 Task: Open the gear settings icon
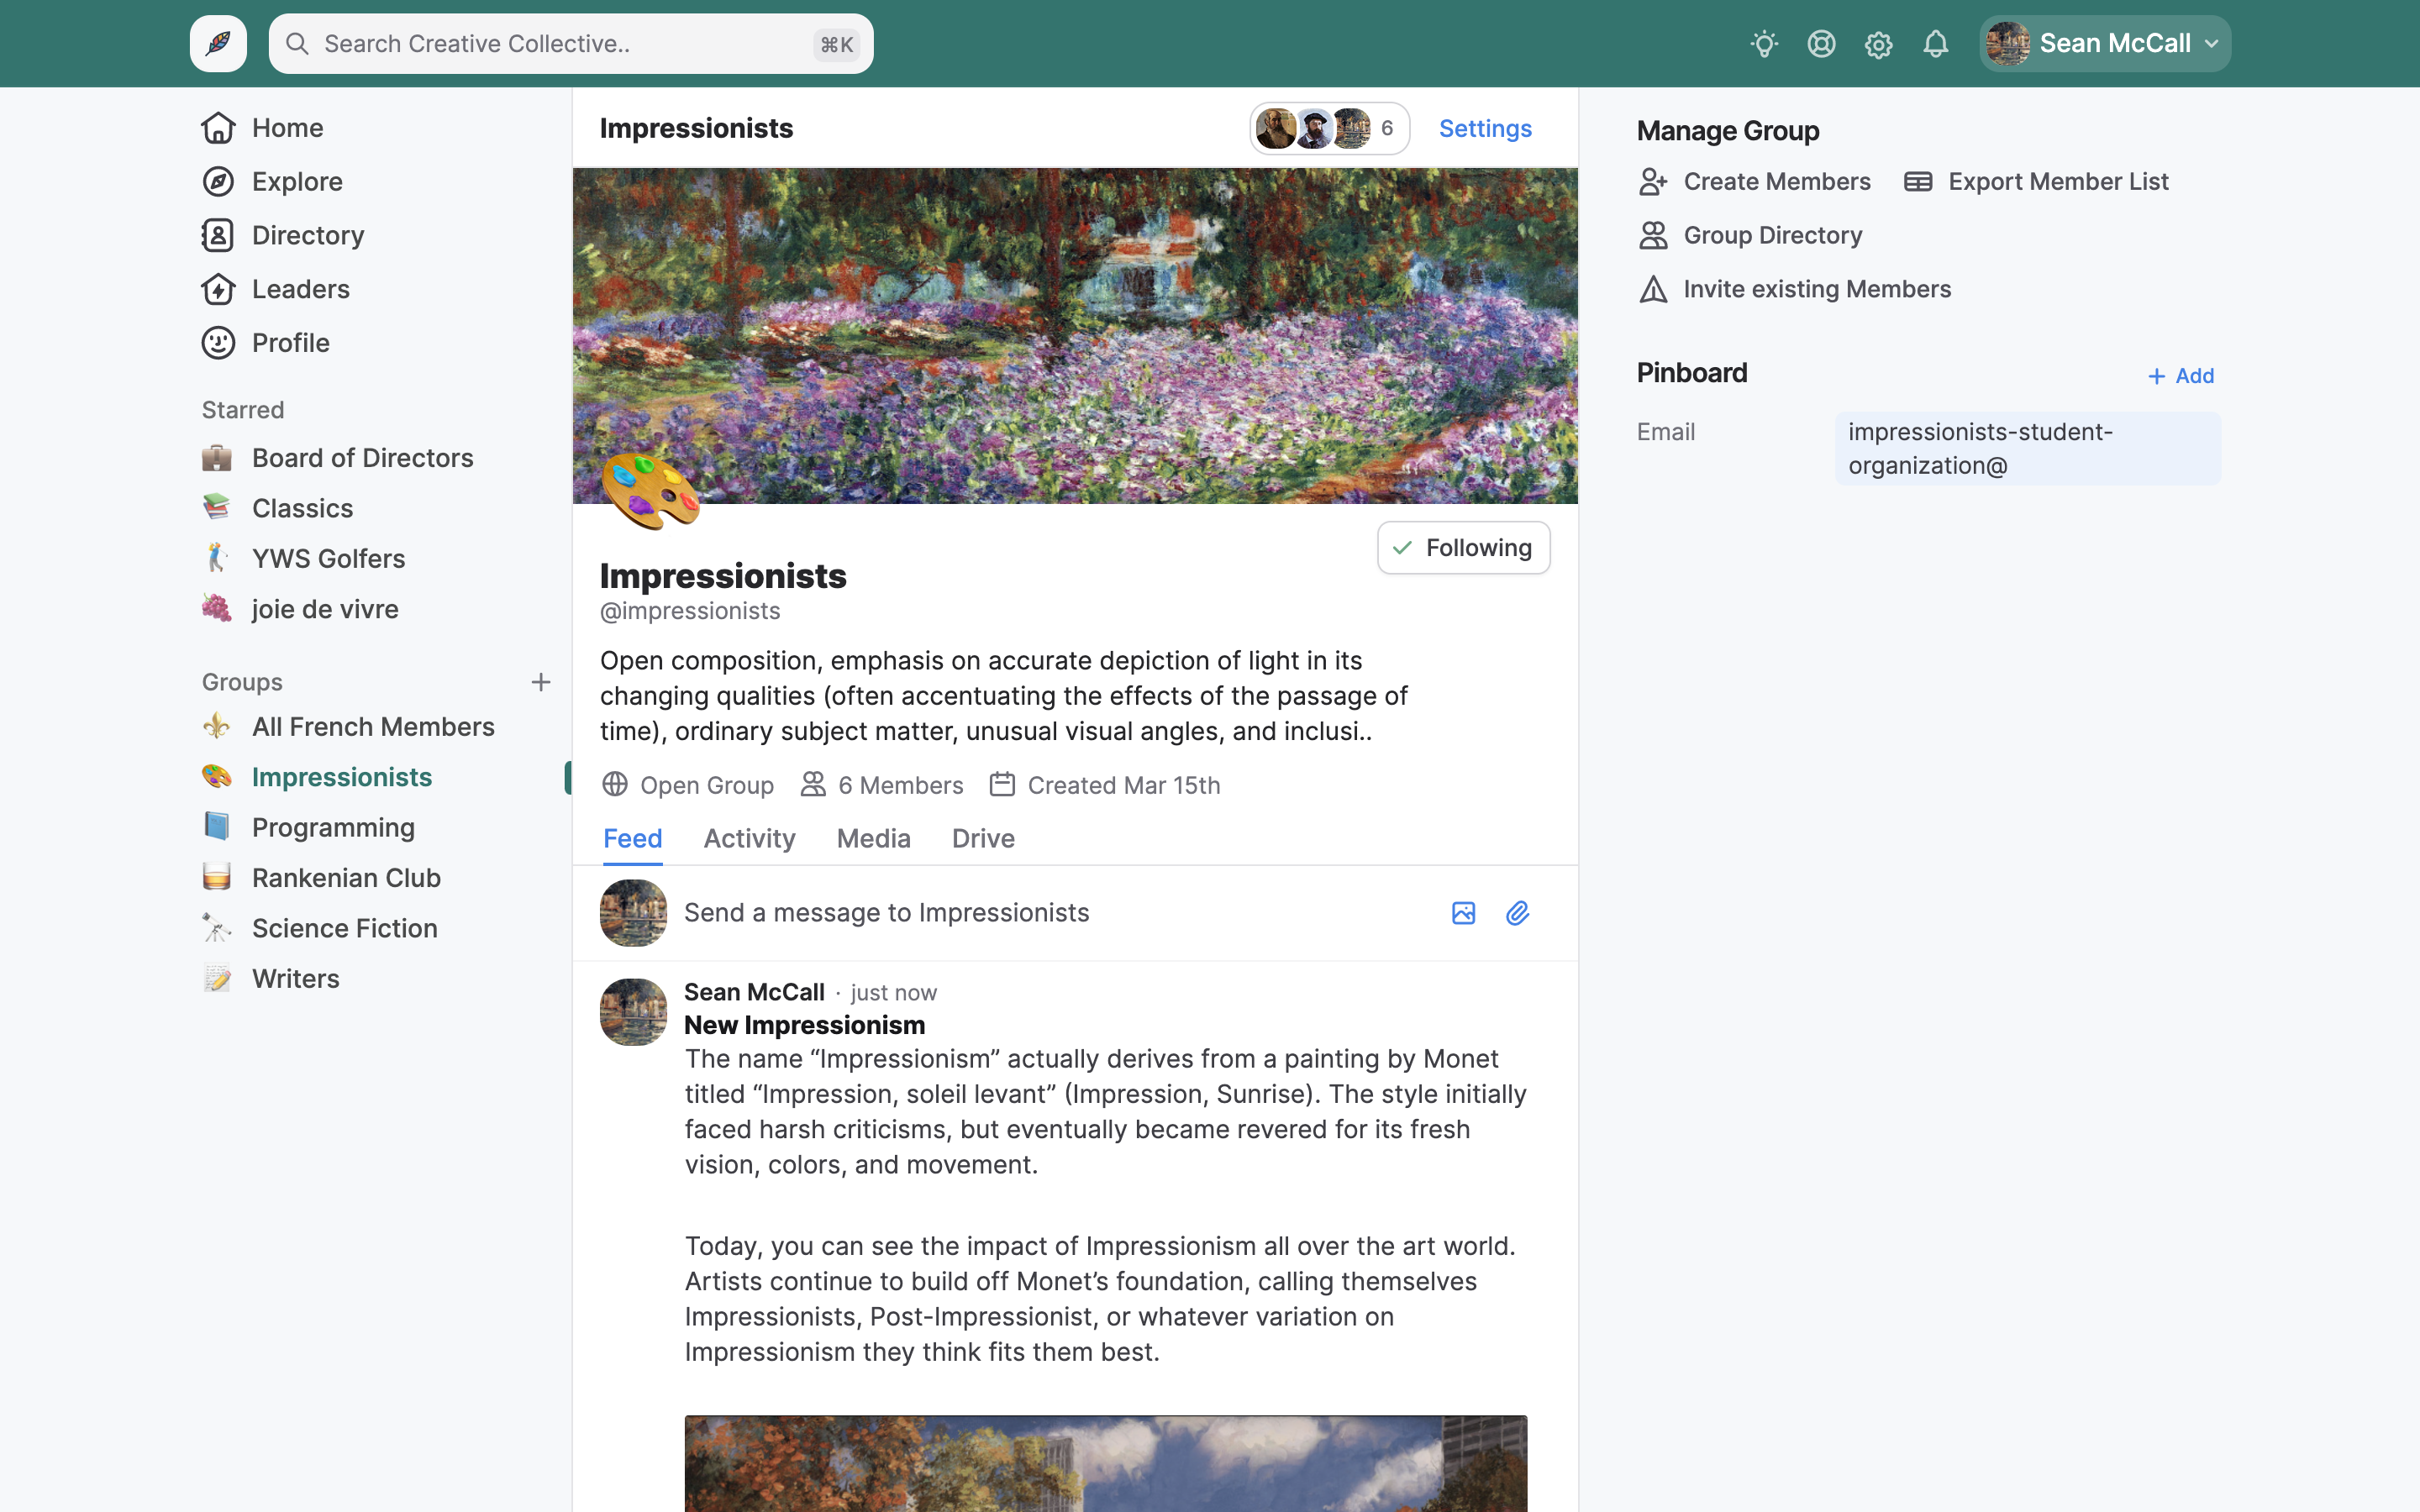tap(1878, 44)
